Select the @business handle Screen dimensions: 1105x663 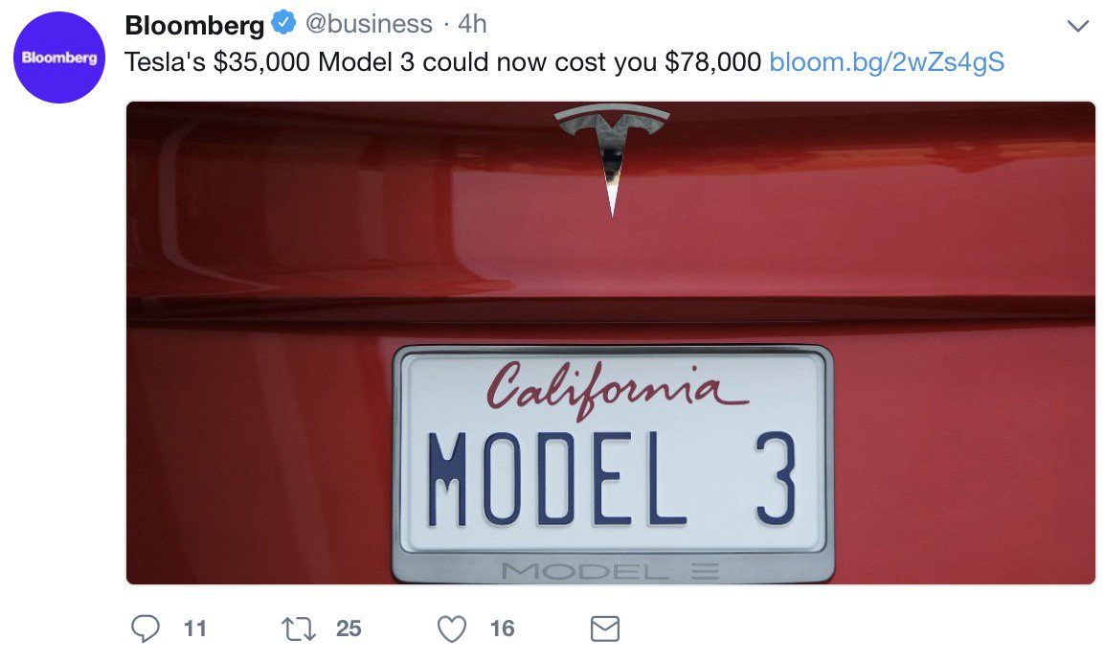click(x=369, y=24)
